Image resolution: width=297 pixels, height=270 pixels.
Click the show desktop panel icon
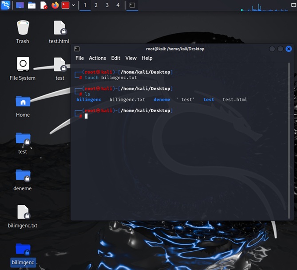pyautogui.click(x=20, y=5)
